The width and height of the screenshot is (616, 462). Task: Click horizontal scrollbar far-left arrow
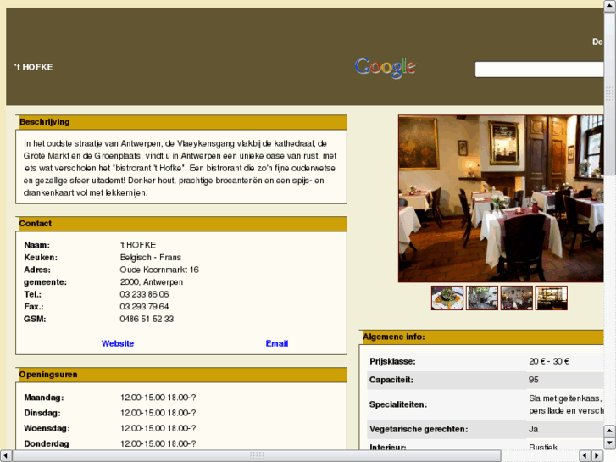(7, 455)
